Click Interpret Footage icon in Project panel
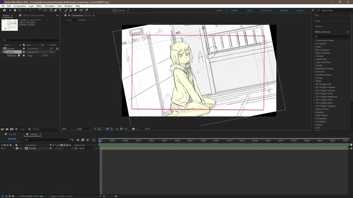 2,129
